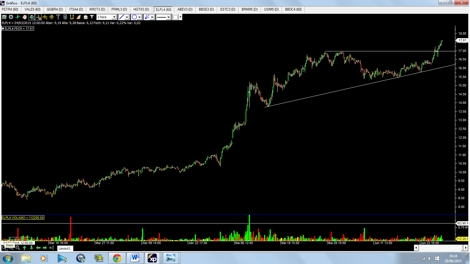Click the shopping bag order icon
The width and height of the screenshot is (470, 264).
click(85, 17)
